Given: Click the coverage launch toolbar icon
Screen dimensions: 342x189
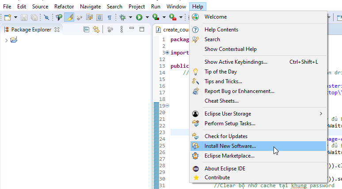Looking at the screenshot, I should tap(59, 17).
